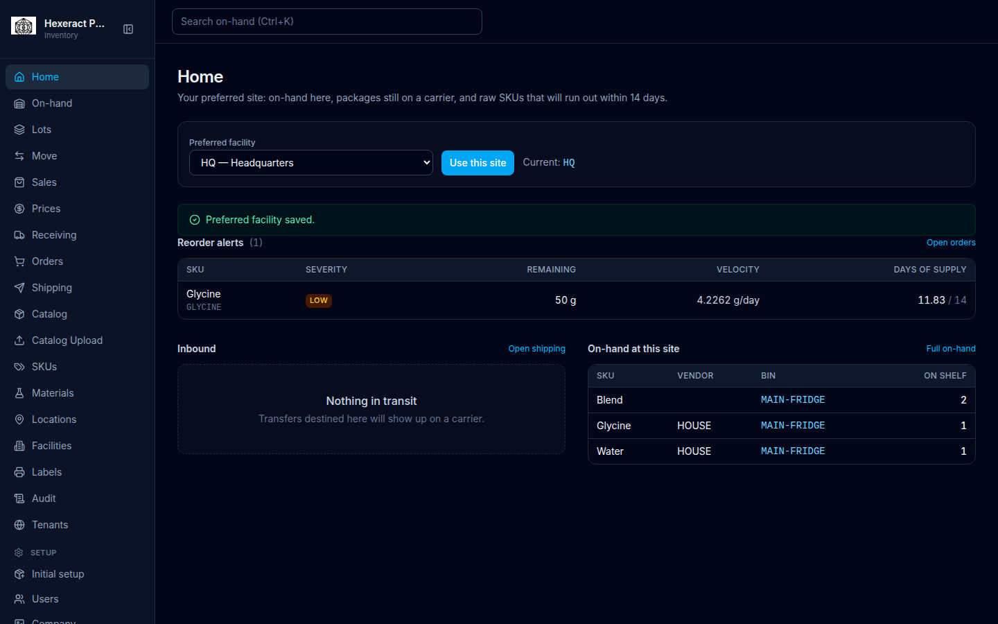Open the Tenants page label
Viewport: 998px width, 624px height.
coord(50,525)
